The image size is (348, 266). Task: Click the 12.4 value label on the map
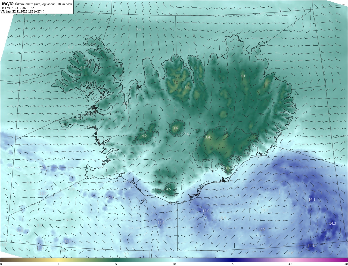(x=110, y=197)
